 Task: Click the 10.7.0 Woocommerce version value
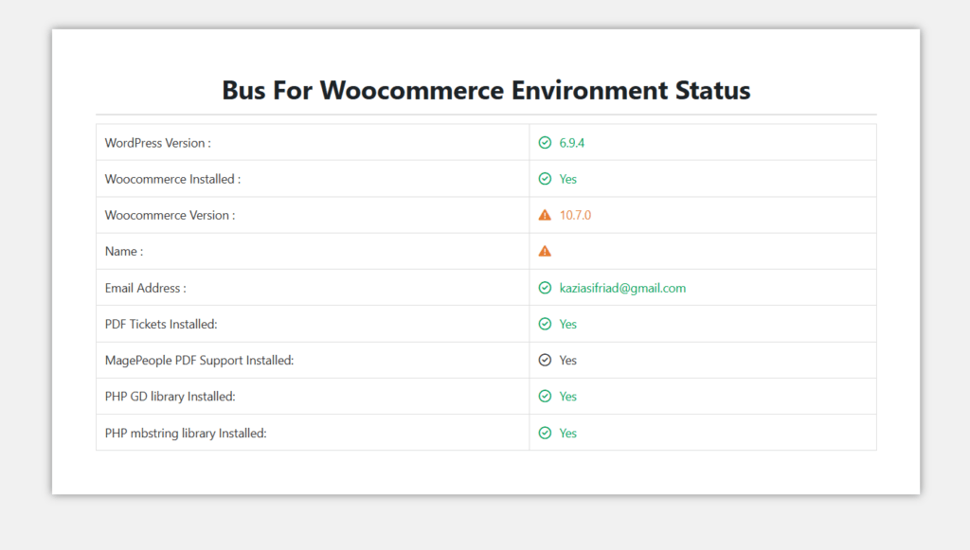(x=575, y=215)
